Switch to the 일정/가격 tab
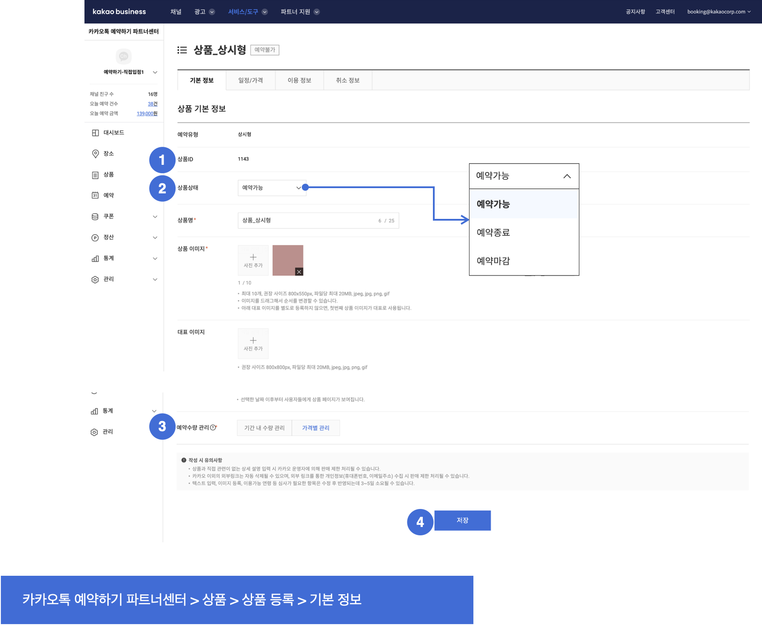This screenshot has width=762, height=625. [250, 80]
